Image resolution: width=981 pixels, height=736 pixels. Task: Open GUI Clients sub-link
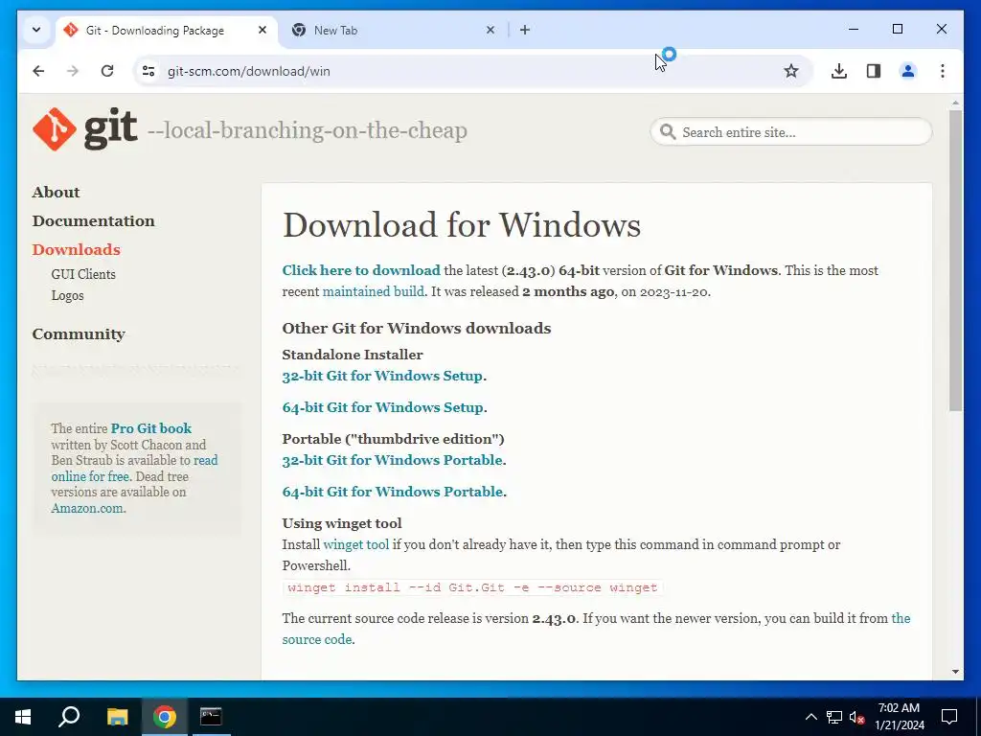tap(83, 274)
